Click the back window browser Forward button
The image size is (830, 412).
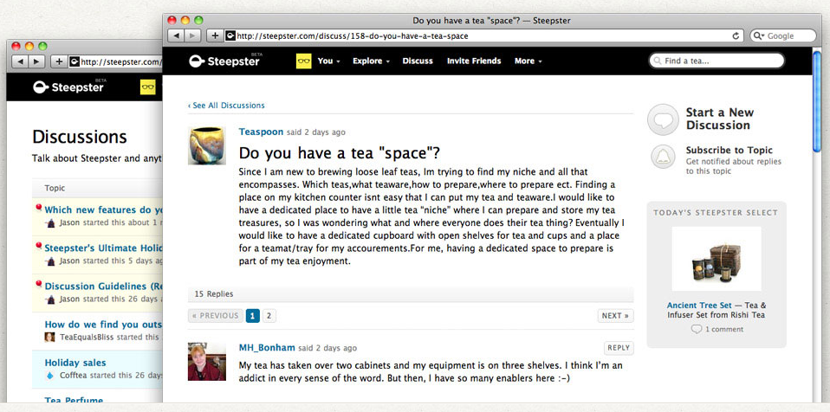point(36,61)
